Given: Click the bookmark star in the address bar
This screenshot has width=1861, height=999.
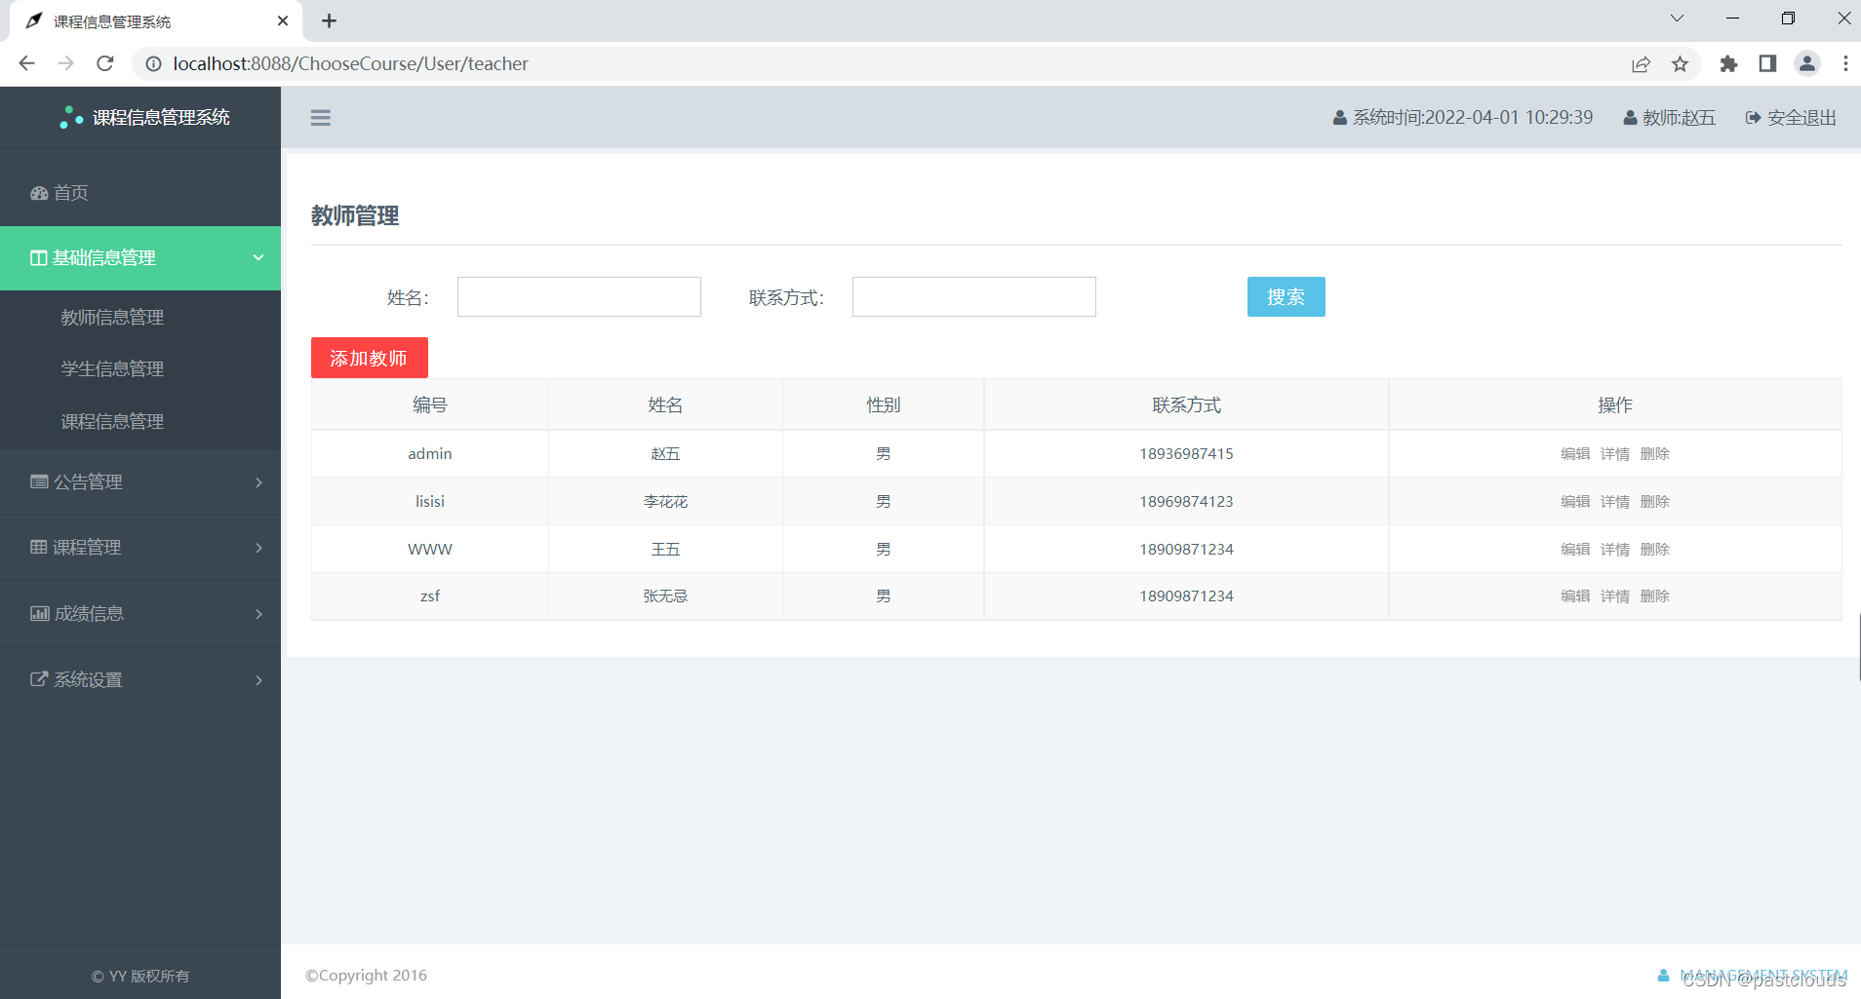Looking at the screenshot, I should [1680, 63].
